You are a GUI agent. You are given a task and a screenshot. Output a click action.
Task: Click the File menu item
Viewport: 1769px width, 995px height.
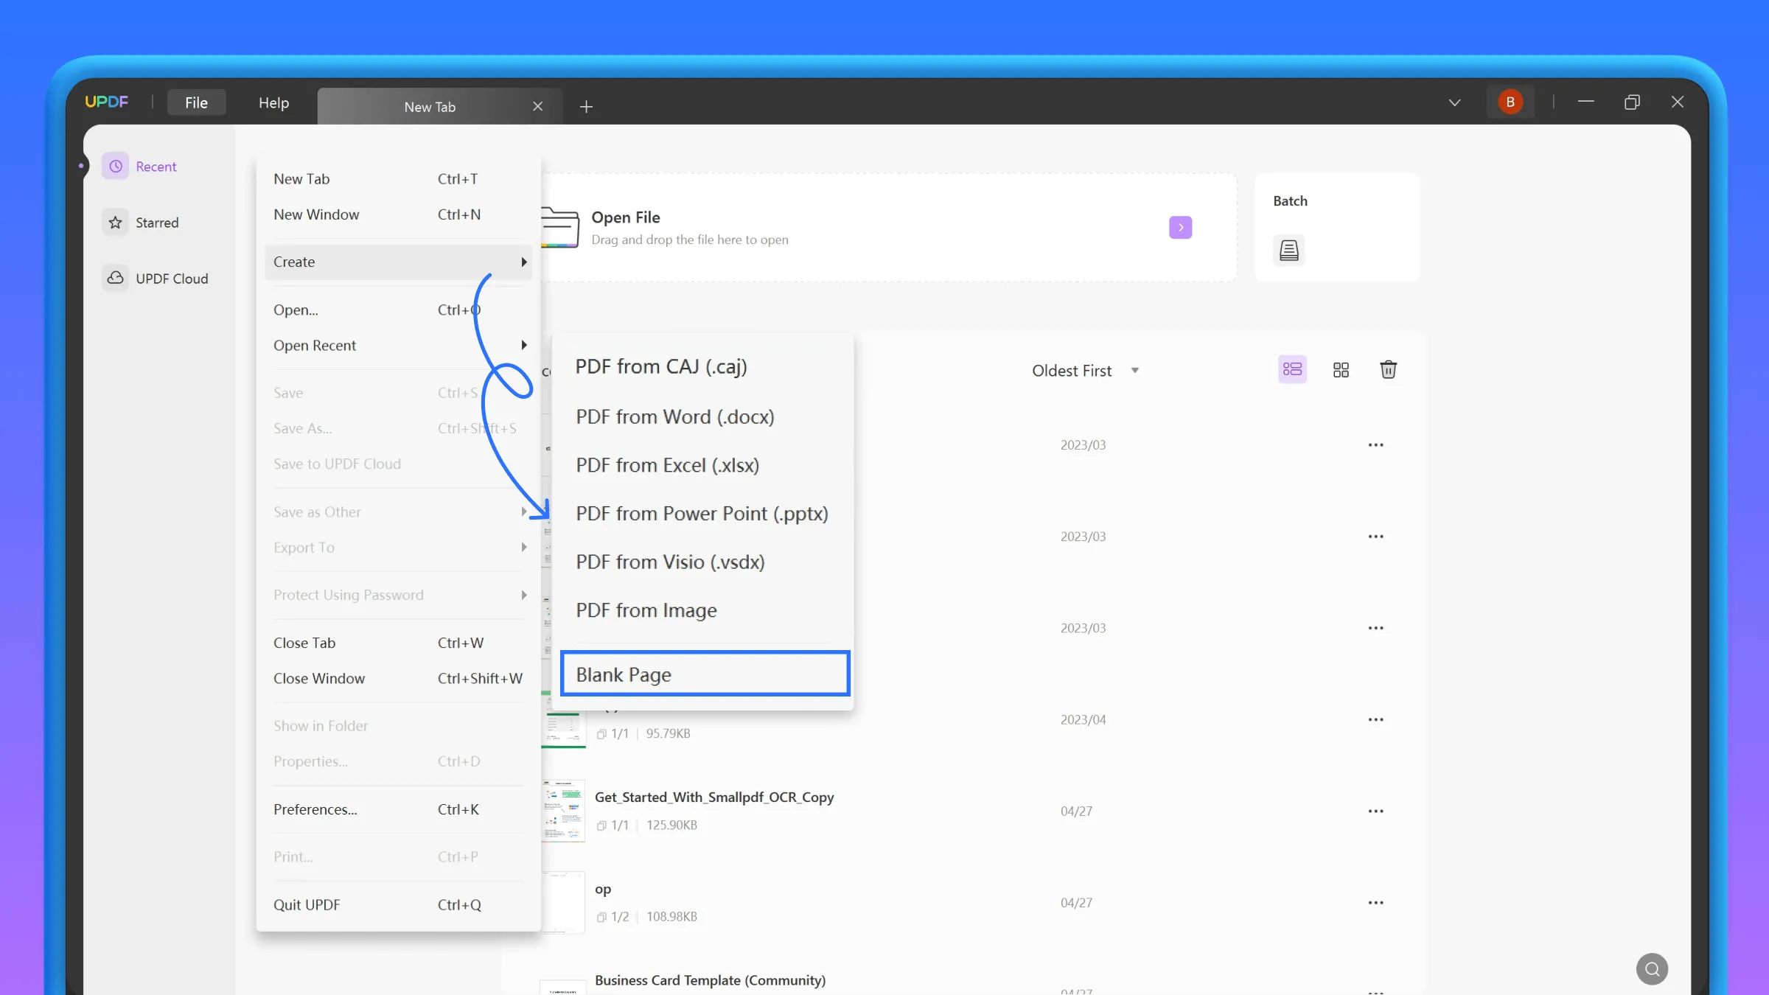[195, 102]
